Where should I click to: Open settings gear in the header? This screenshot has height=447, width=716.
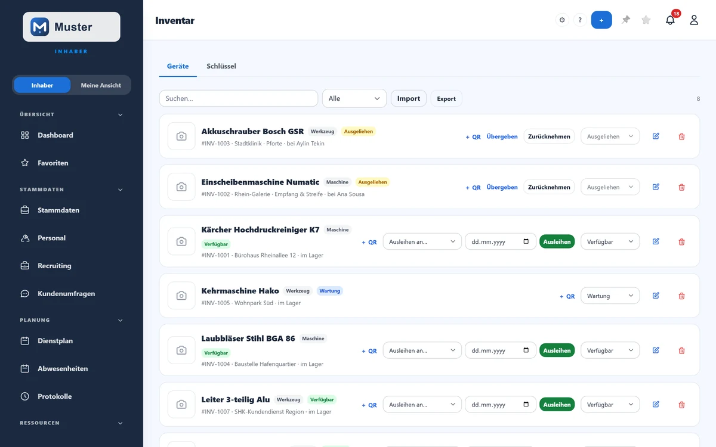(x=562, y=20)
